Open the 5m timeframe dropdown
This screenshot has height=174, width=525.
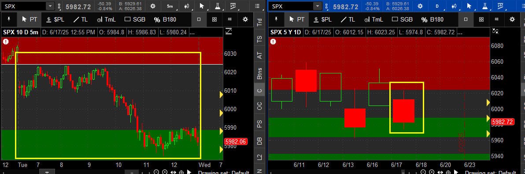tap(170, 6)
